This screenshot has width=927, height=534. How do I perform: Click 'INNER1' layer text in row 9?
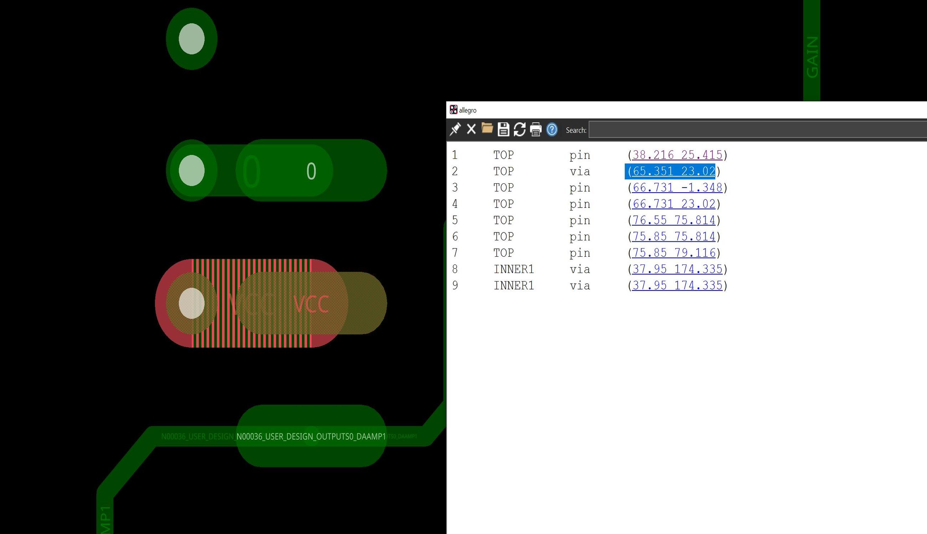tap(513, 286)
